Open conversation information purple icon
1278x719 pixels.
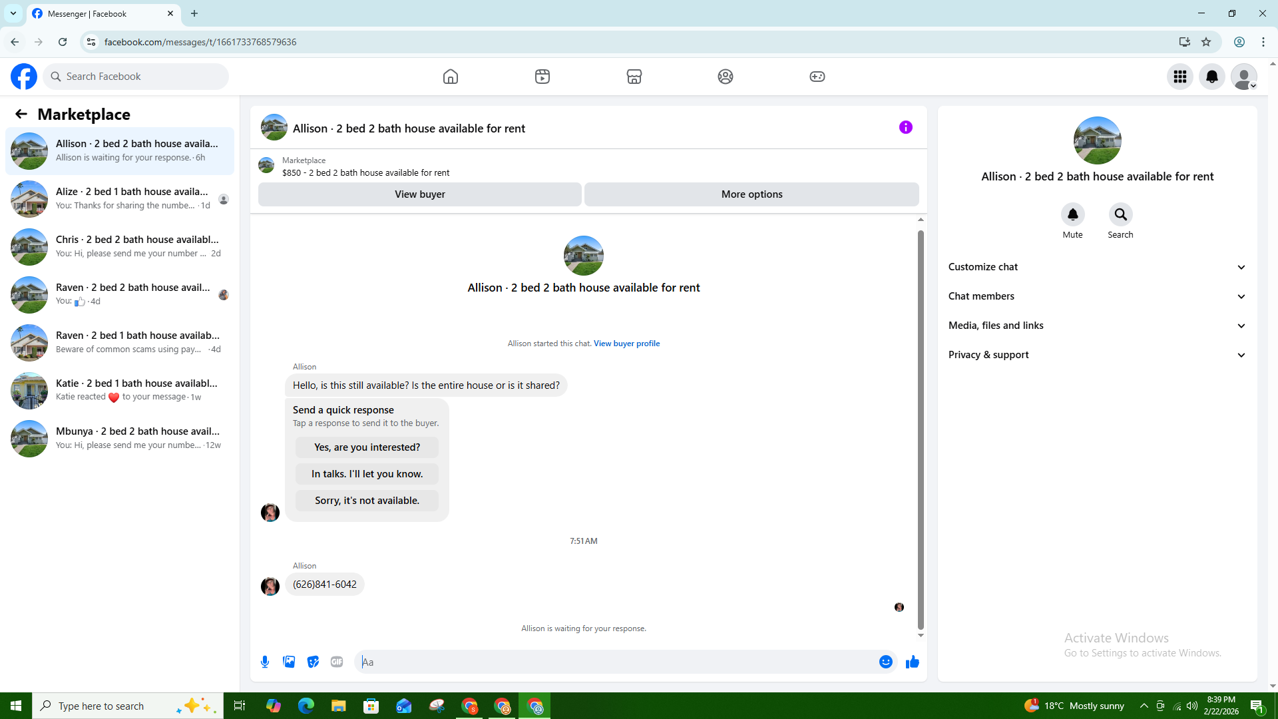click(x=906, y=127)
